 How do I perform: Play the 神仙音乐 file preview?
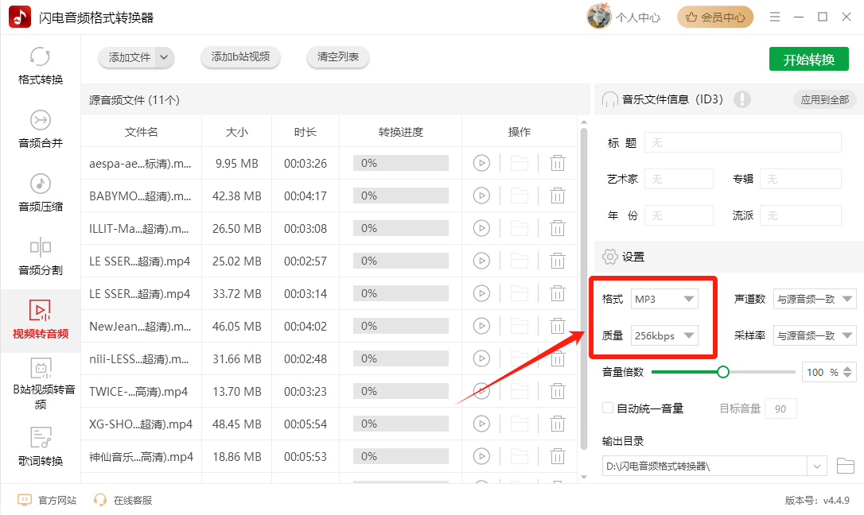(x=481, y=457)
